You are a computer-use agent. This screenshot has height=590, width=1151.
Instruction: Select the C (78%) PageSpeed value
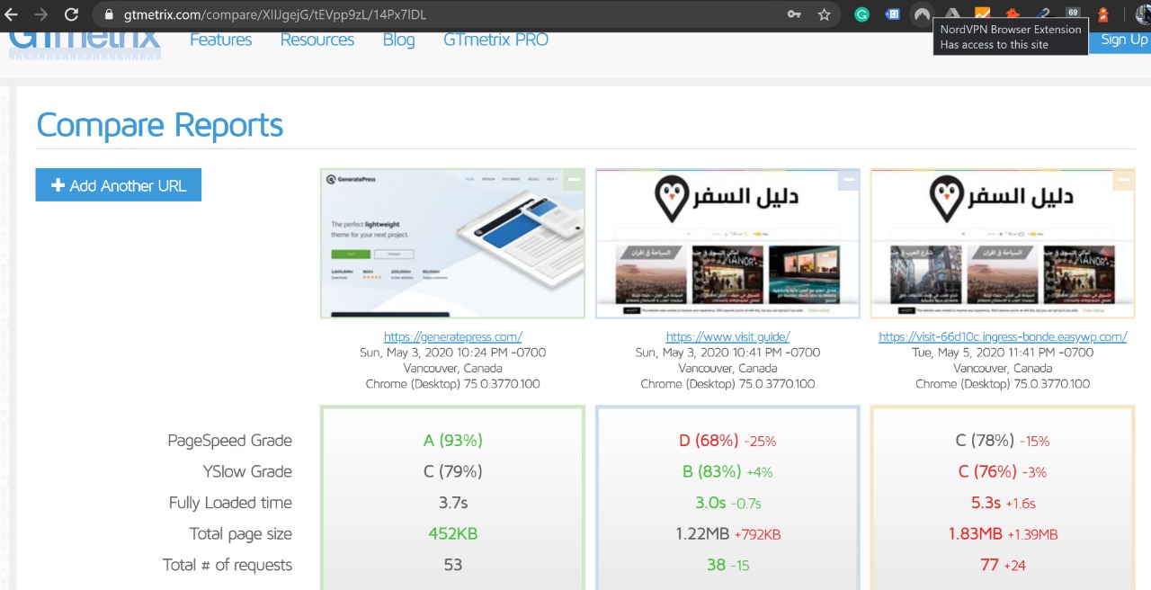tap(986, 441)
